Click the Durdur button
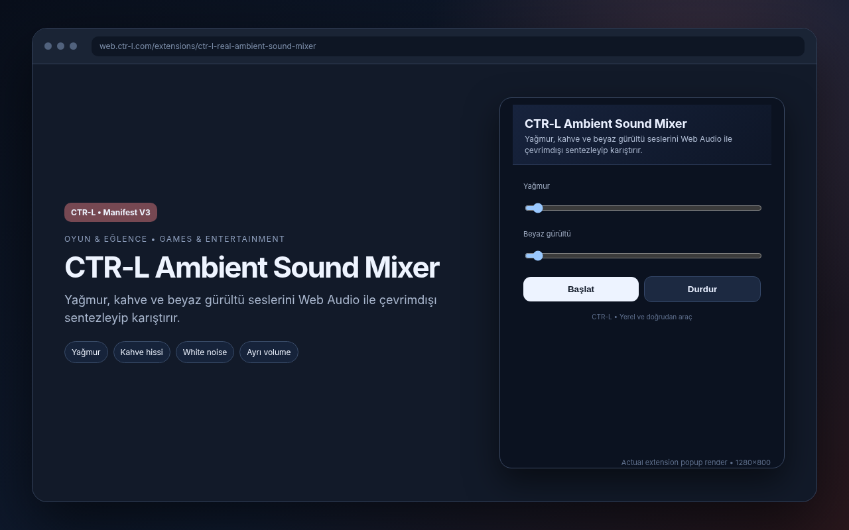Image resolution: width=849 pixels, height=530 pixels. coord(702,289)
